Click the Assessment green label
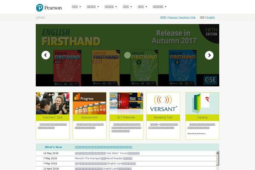Screen dimensions: 255x170 coord(89,117)
